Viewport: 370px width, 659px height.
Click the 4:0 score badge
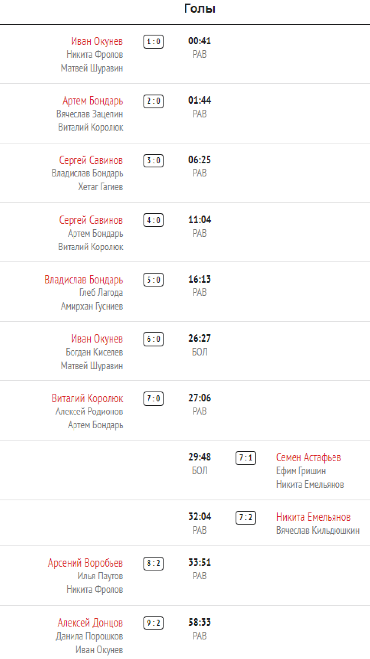tap(153, 220)
